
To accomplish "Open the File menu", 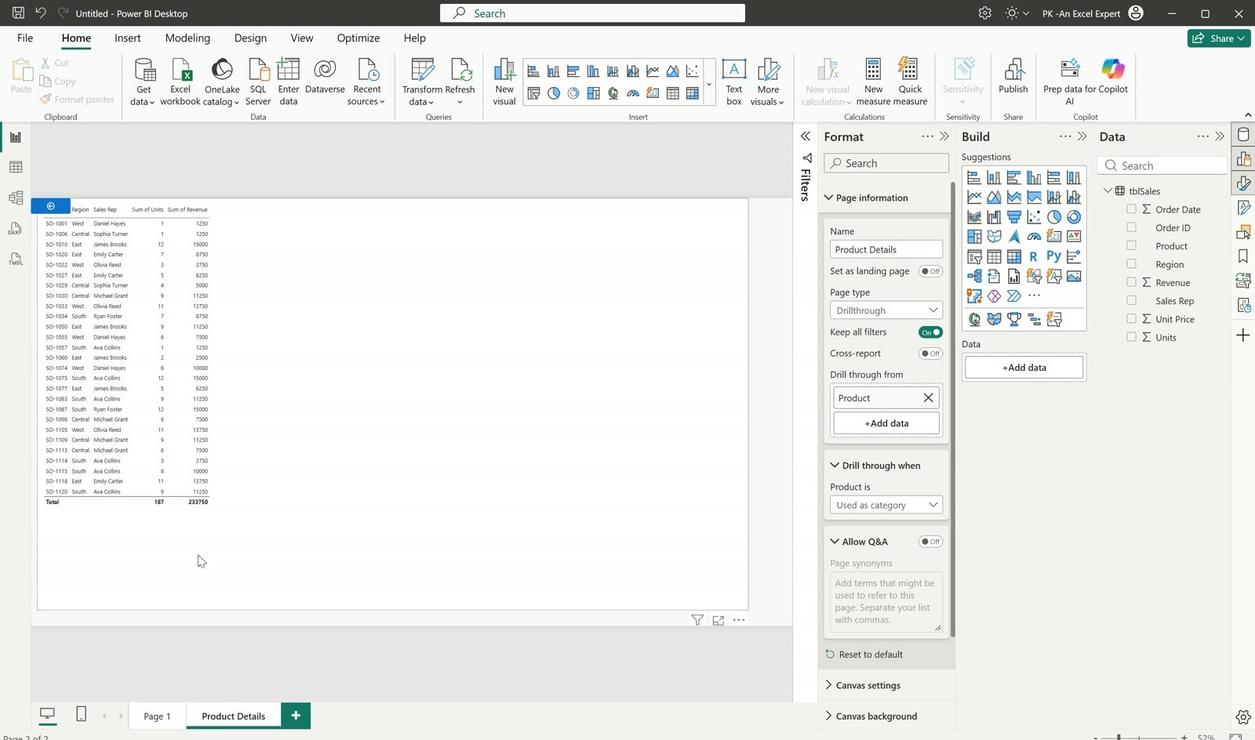I will [25, 38].
